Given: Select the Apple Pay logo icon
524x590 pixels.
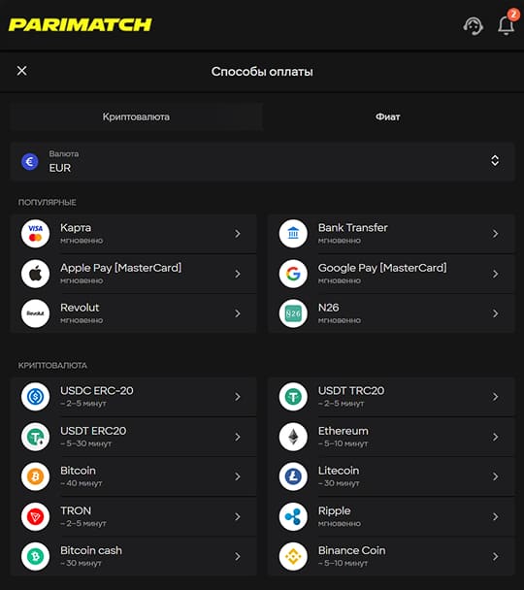Looking at the screenshot, I should pos(35,274).
